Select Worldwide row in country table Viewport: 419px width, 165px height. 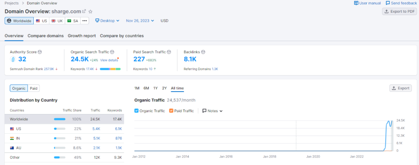click(x=64, y=119)
